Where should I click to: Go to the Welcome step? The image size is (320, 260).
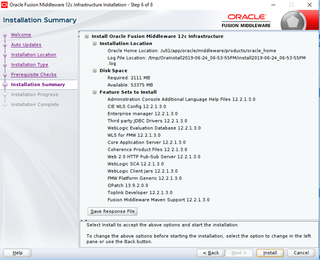coord(21,35)
